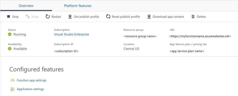Open Application settings link
The height and width of the screenshot is (96, 238).
pos(30,89)
